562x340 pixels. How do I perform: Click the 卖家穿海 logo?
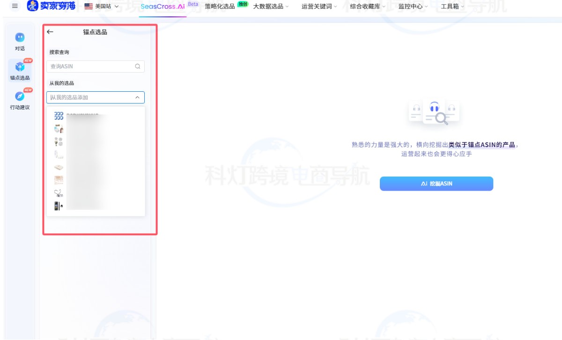point(52,6)
